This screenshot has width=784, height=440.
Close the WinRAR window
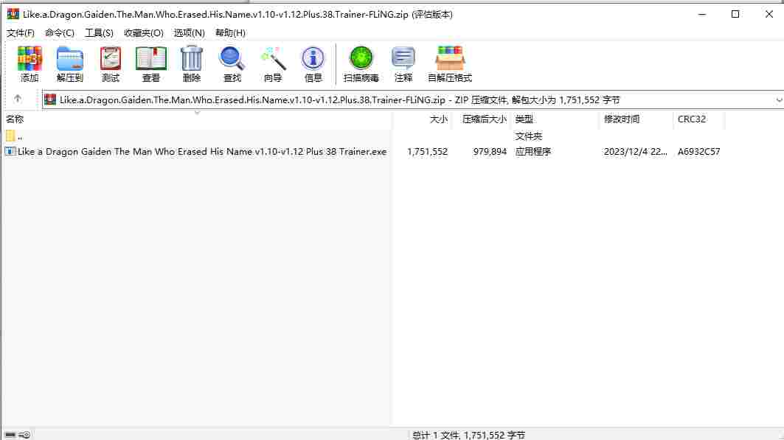tap(769, 14)
